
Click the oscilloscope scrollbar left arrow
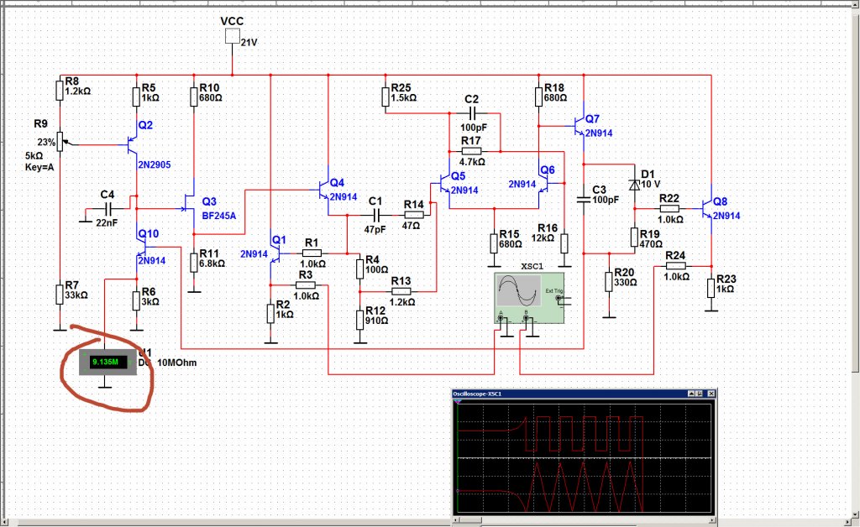click(x=456, y=519)
